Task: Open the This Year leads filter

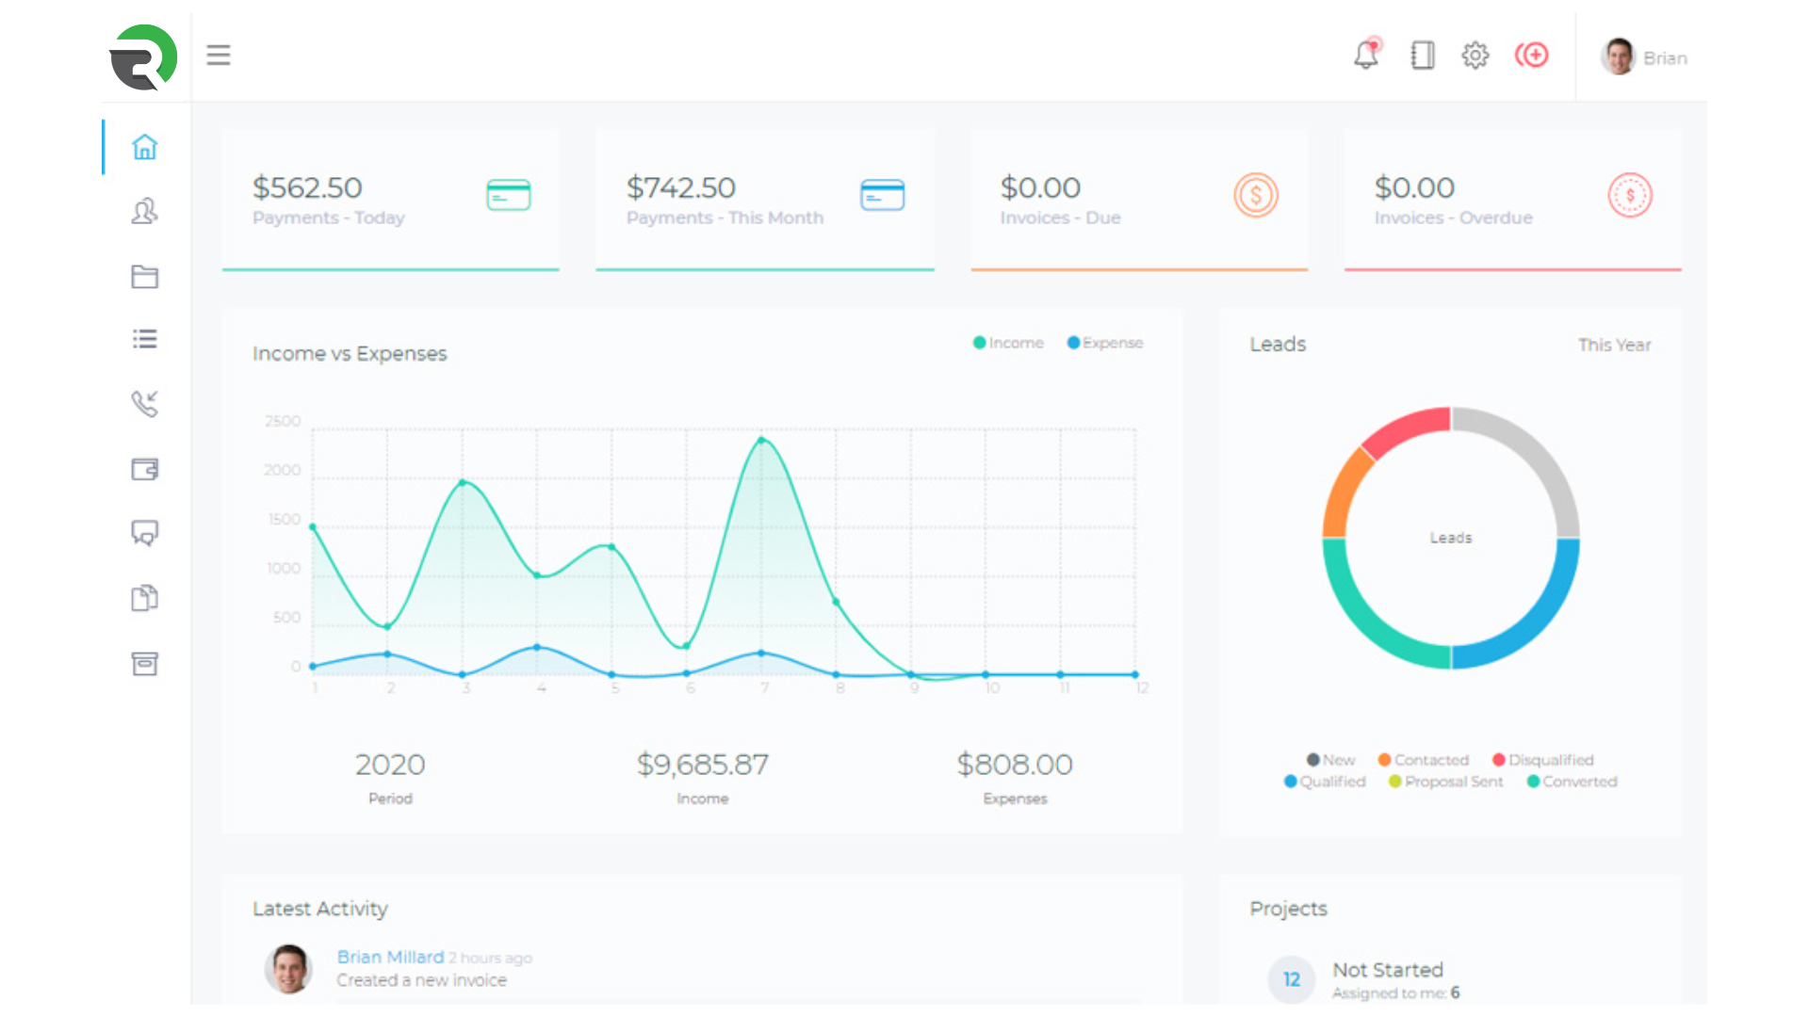Action: (1614, 345)
